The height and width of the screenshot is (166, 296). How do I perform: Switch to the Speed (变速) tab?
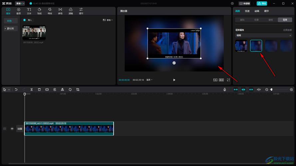point(247,11)
